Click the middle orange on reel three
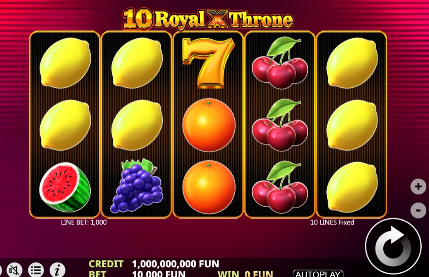Image resolution: width=429 pixels, height=277 pixels. point(209,125)
